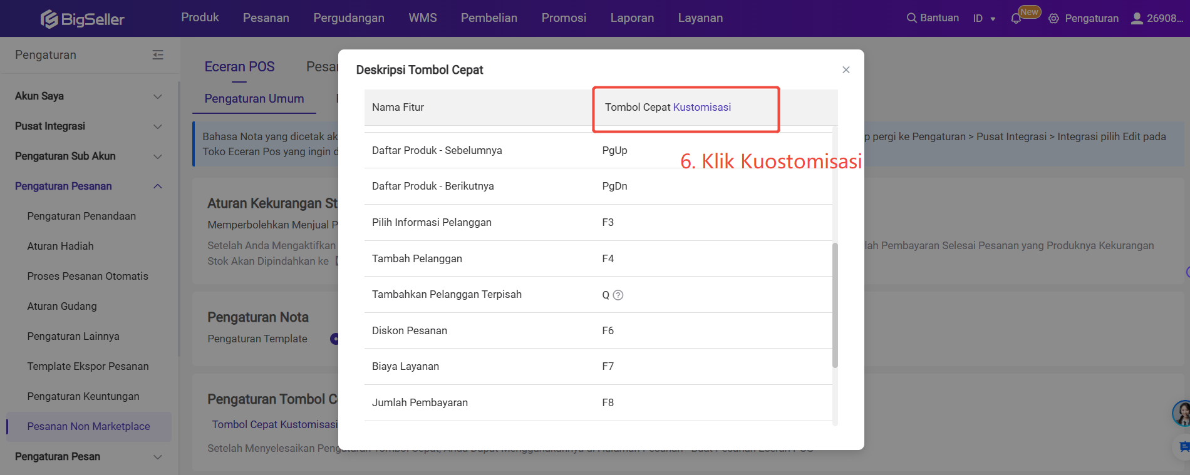This screenshot has width=1190, height=475.
Task: Click the Bantuan search icon
Action: [911, 18]
